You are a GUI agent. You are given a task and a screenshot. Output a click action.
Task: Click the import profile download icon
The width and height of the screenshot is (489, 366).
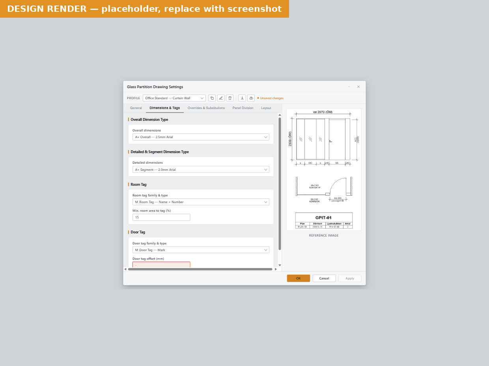point(242,98)
